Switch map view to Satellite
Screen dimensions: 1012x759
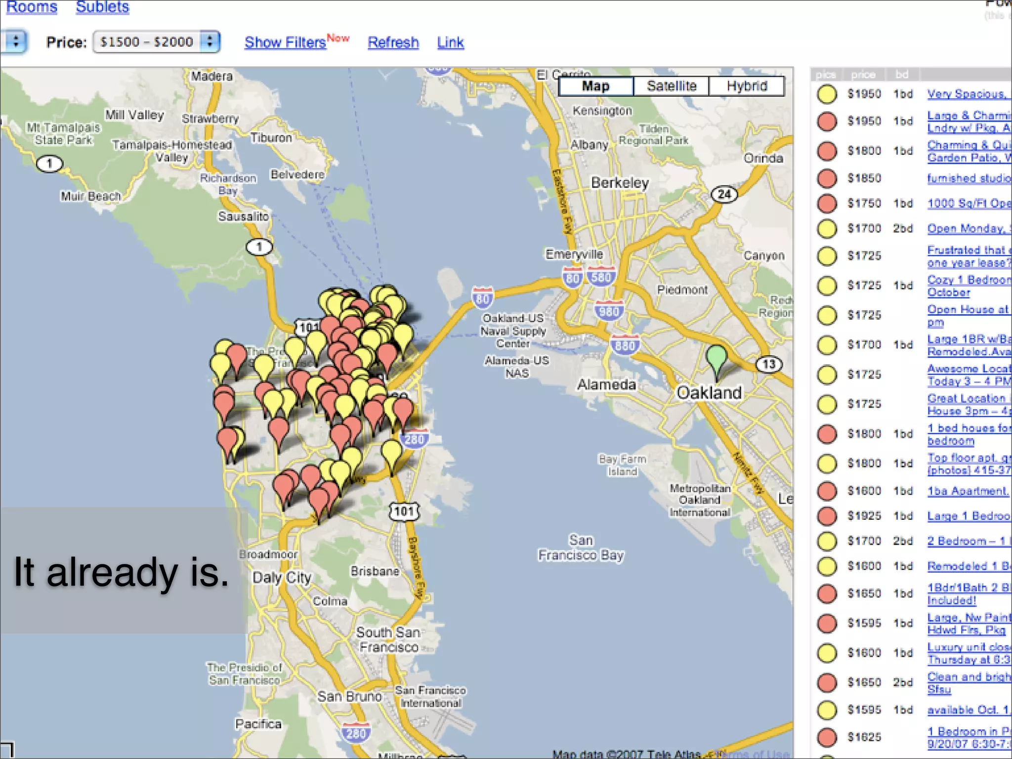point(671,86)
